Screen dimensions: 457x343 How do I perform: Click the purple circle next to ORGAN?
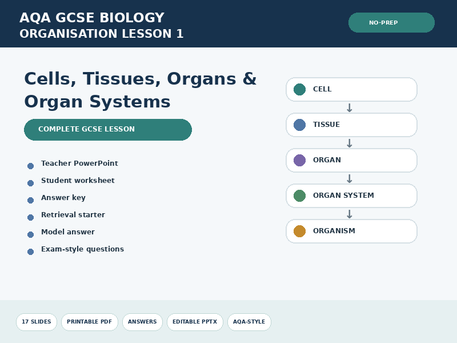pyautogui.click(x=299, y=160)
